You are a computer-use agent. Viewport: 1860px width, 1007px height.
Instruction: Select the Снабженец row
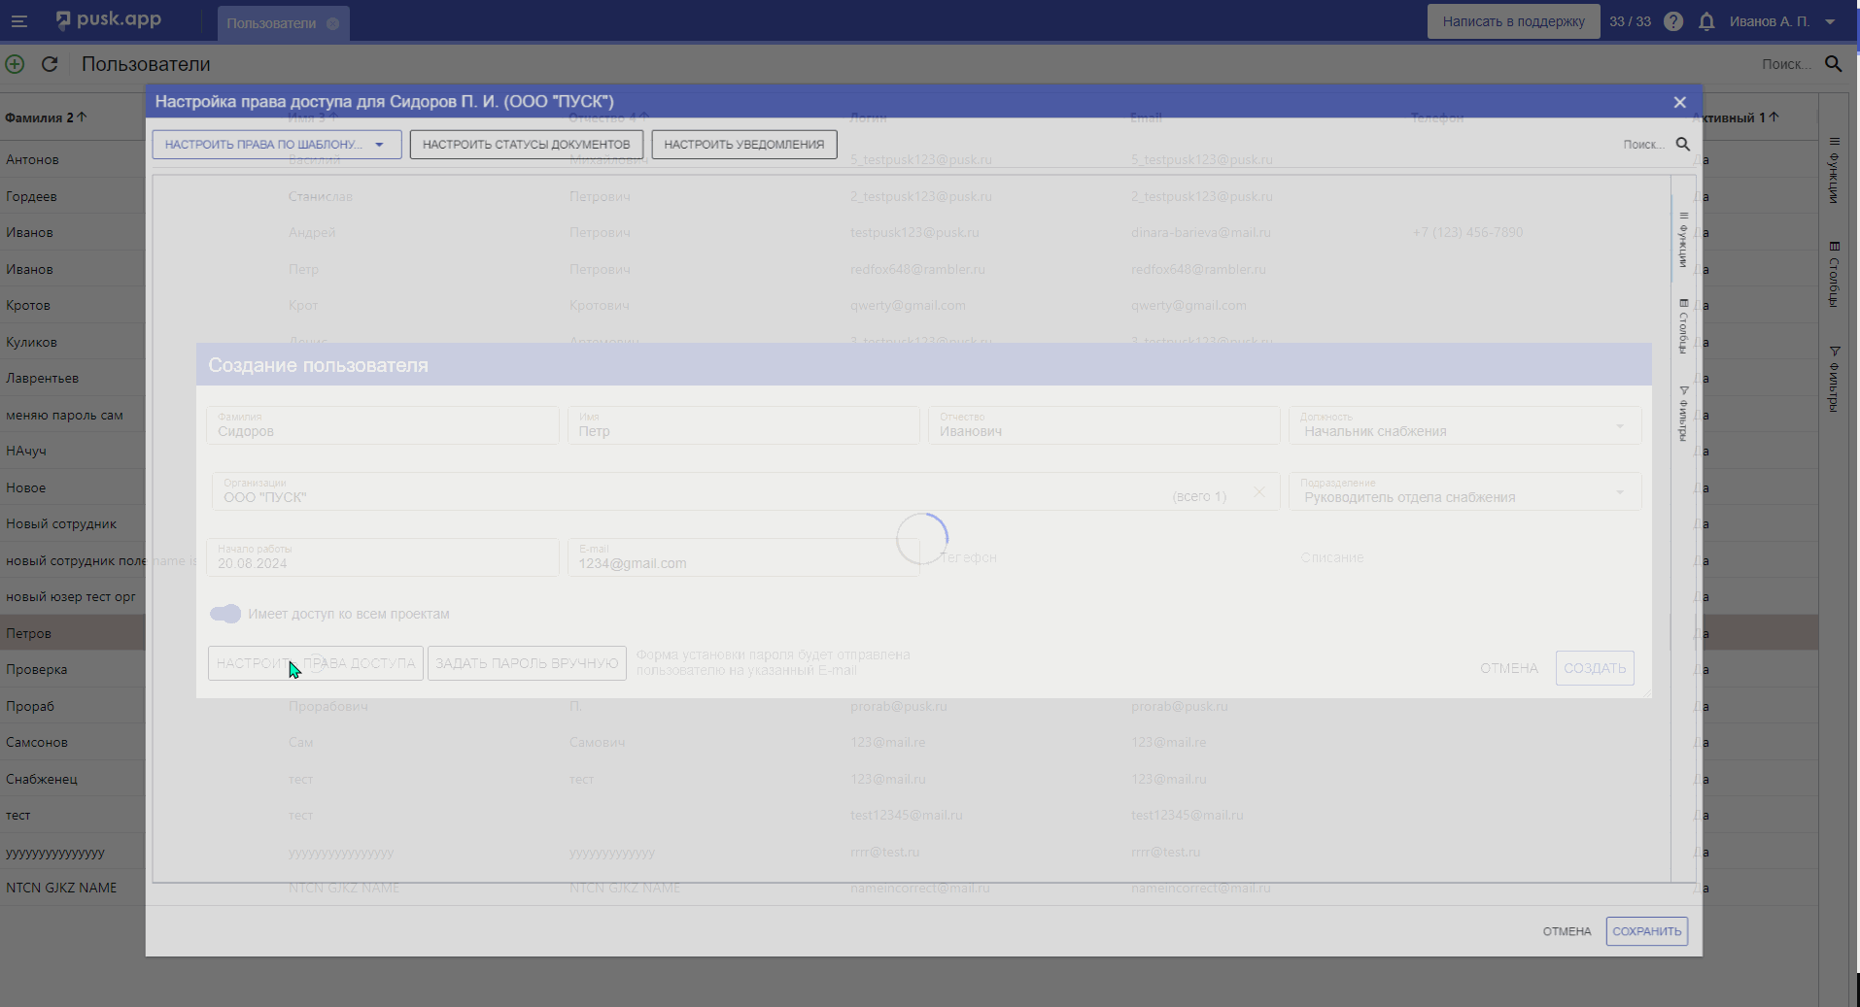coord(909,779)
